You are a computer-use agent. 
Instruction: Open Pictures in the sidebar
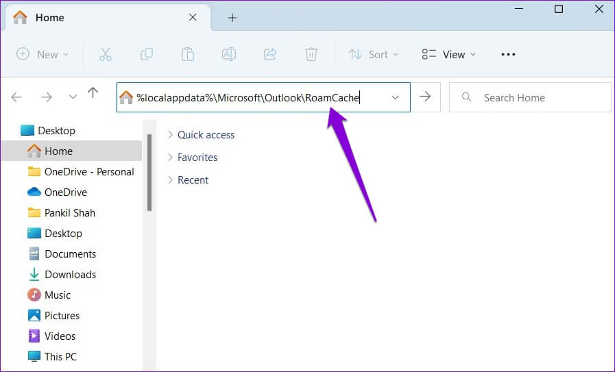53,316
